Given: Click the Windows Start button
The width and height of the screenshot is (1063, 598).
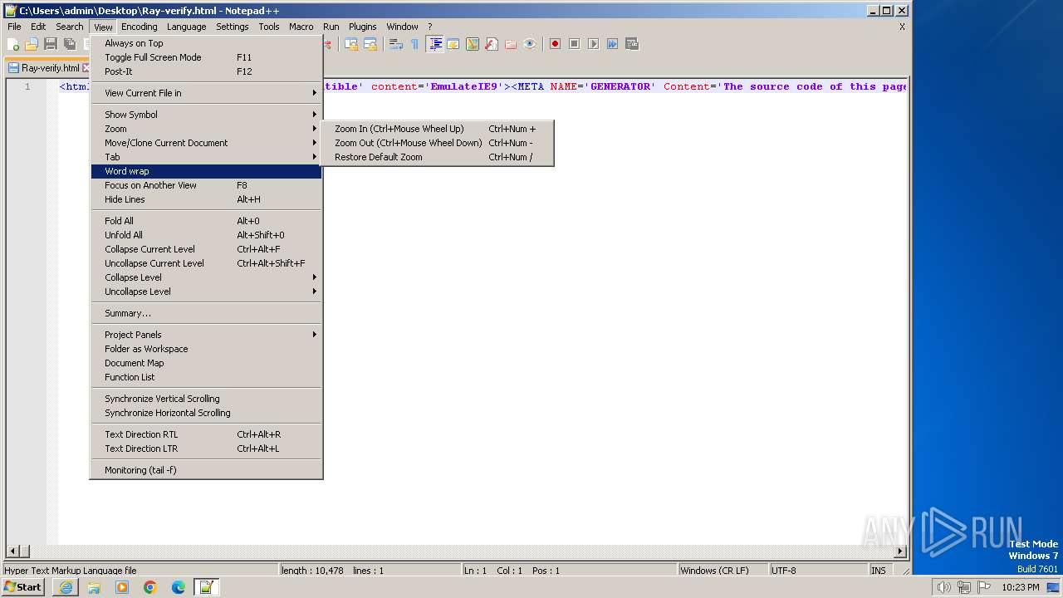Looking at the screenshot, I should tap(24, 587).
